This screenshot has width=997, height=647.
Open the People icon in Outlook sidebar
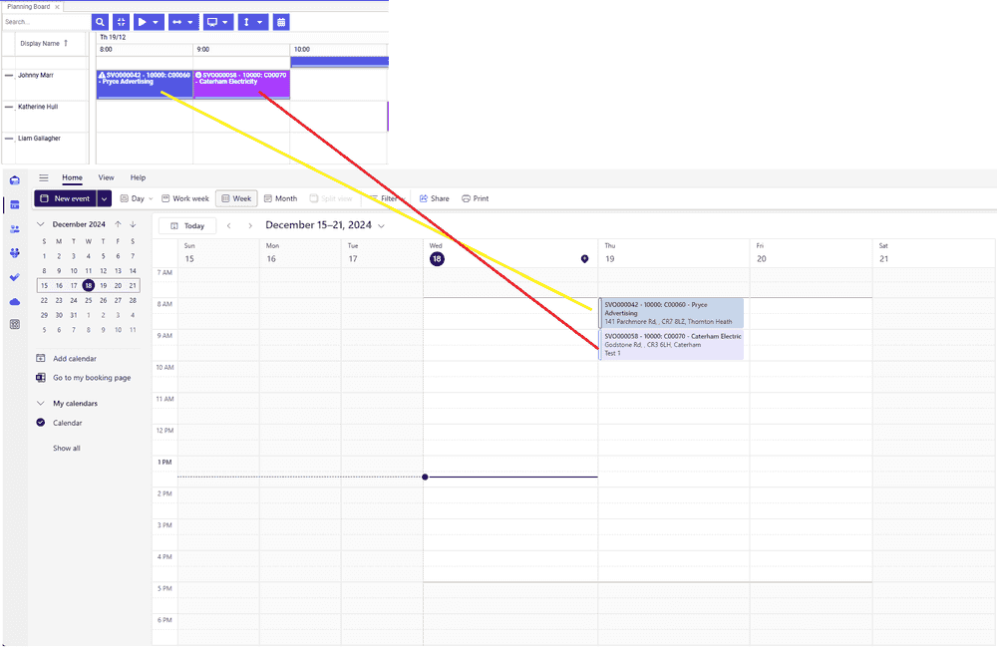15,229
